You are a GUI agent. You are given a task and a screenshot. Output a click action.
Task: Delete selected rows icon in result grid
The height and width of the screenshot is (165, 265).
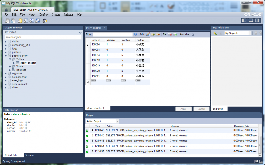158,34
